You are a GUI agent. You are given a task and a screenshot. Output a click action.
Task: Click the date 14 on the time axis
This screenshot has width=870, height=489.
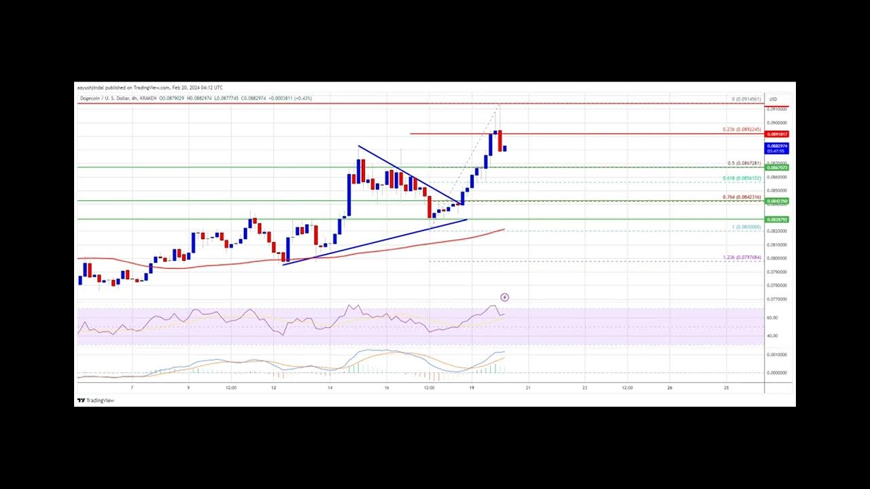(330, 388)
